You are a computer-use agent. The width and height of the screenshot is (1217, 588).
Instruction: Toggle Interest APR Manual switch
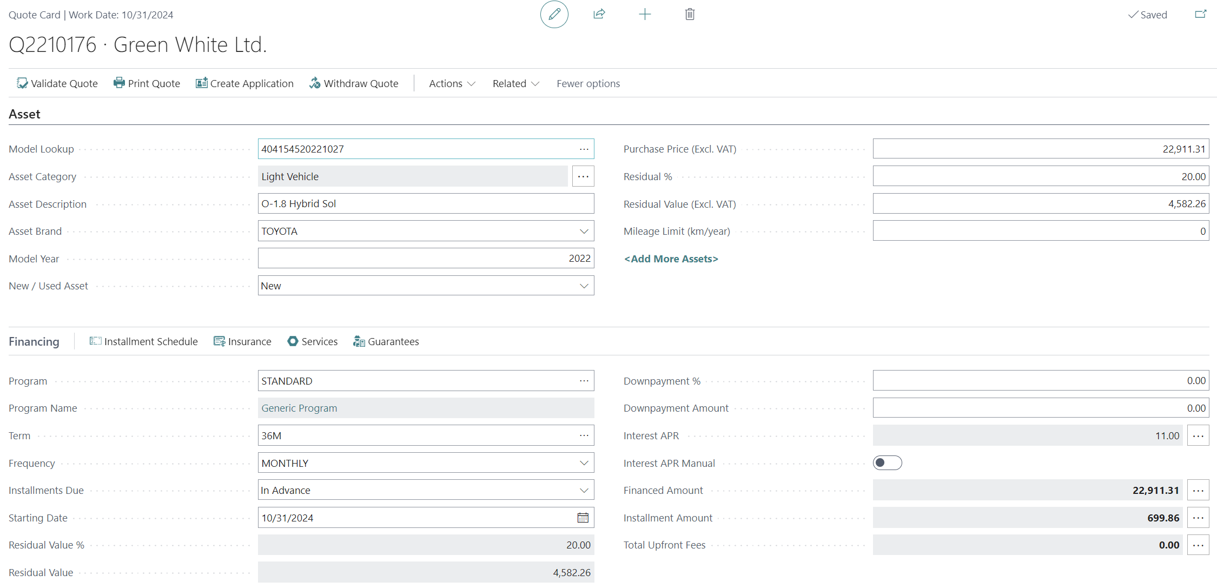[887, 463]
